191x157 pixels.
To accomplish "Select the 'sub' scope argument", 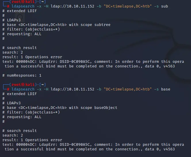I will (x=165, y=6).
